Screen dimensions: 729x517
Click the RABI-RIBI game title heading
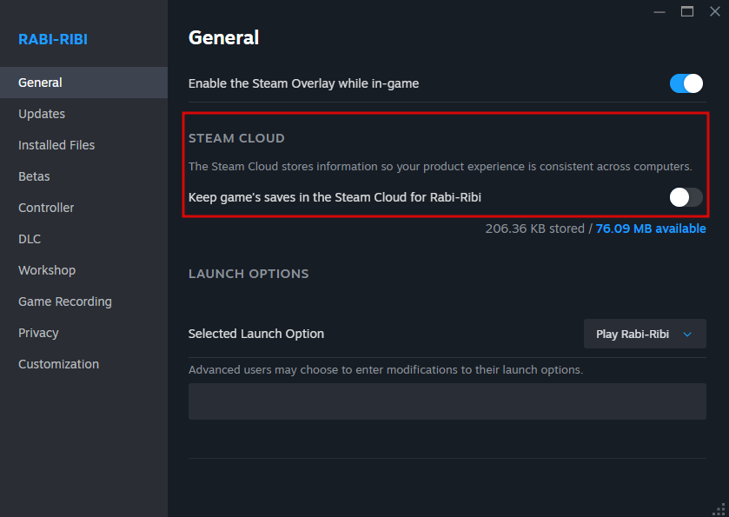[x=53, y=39]
